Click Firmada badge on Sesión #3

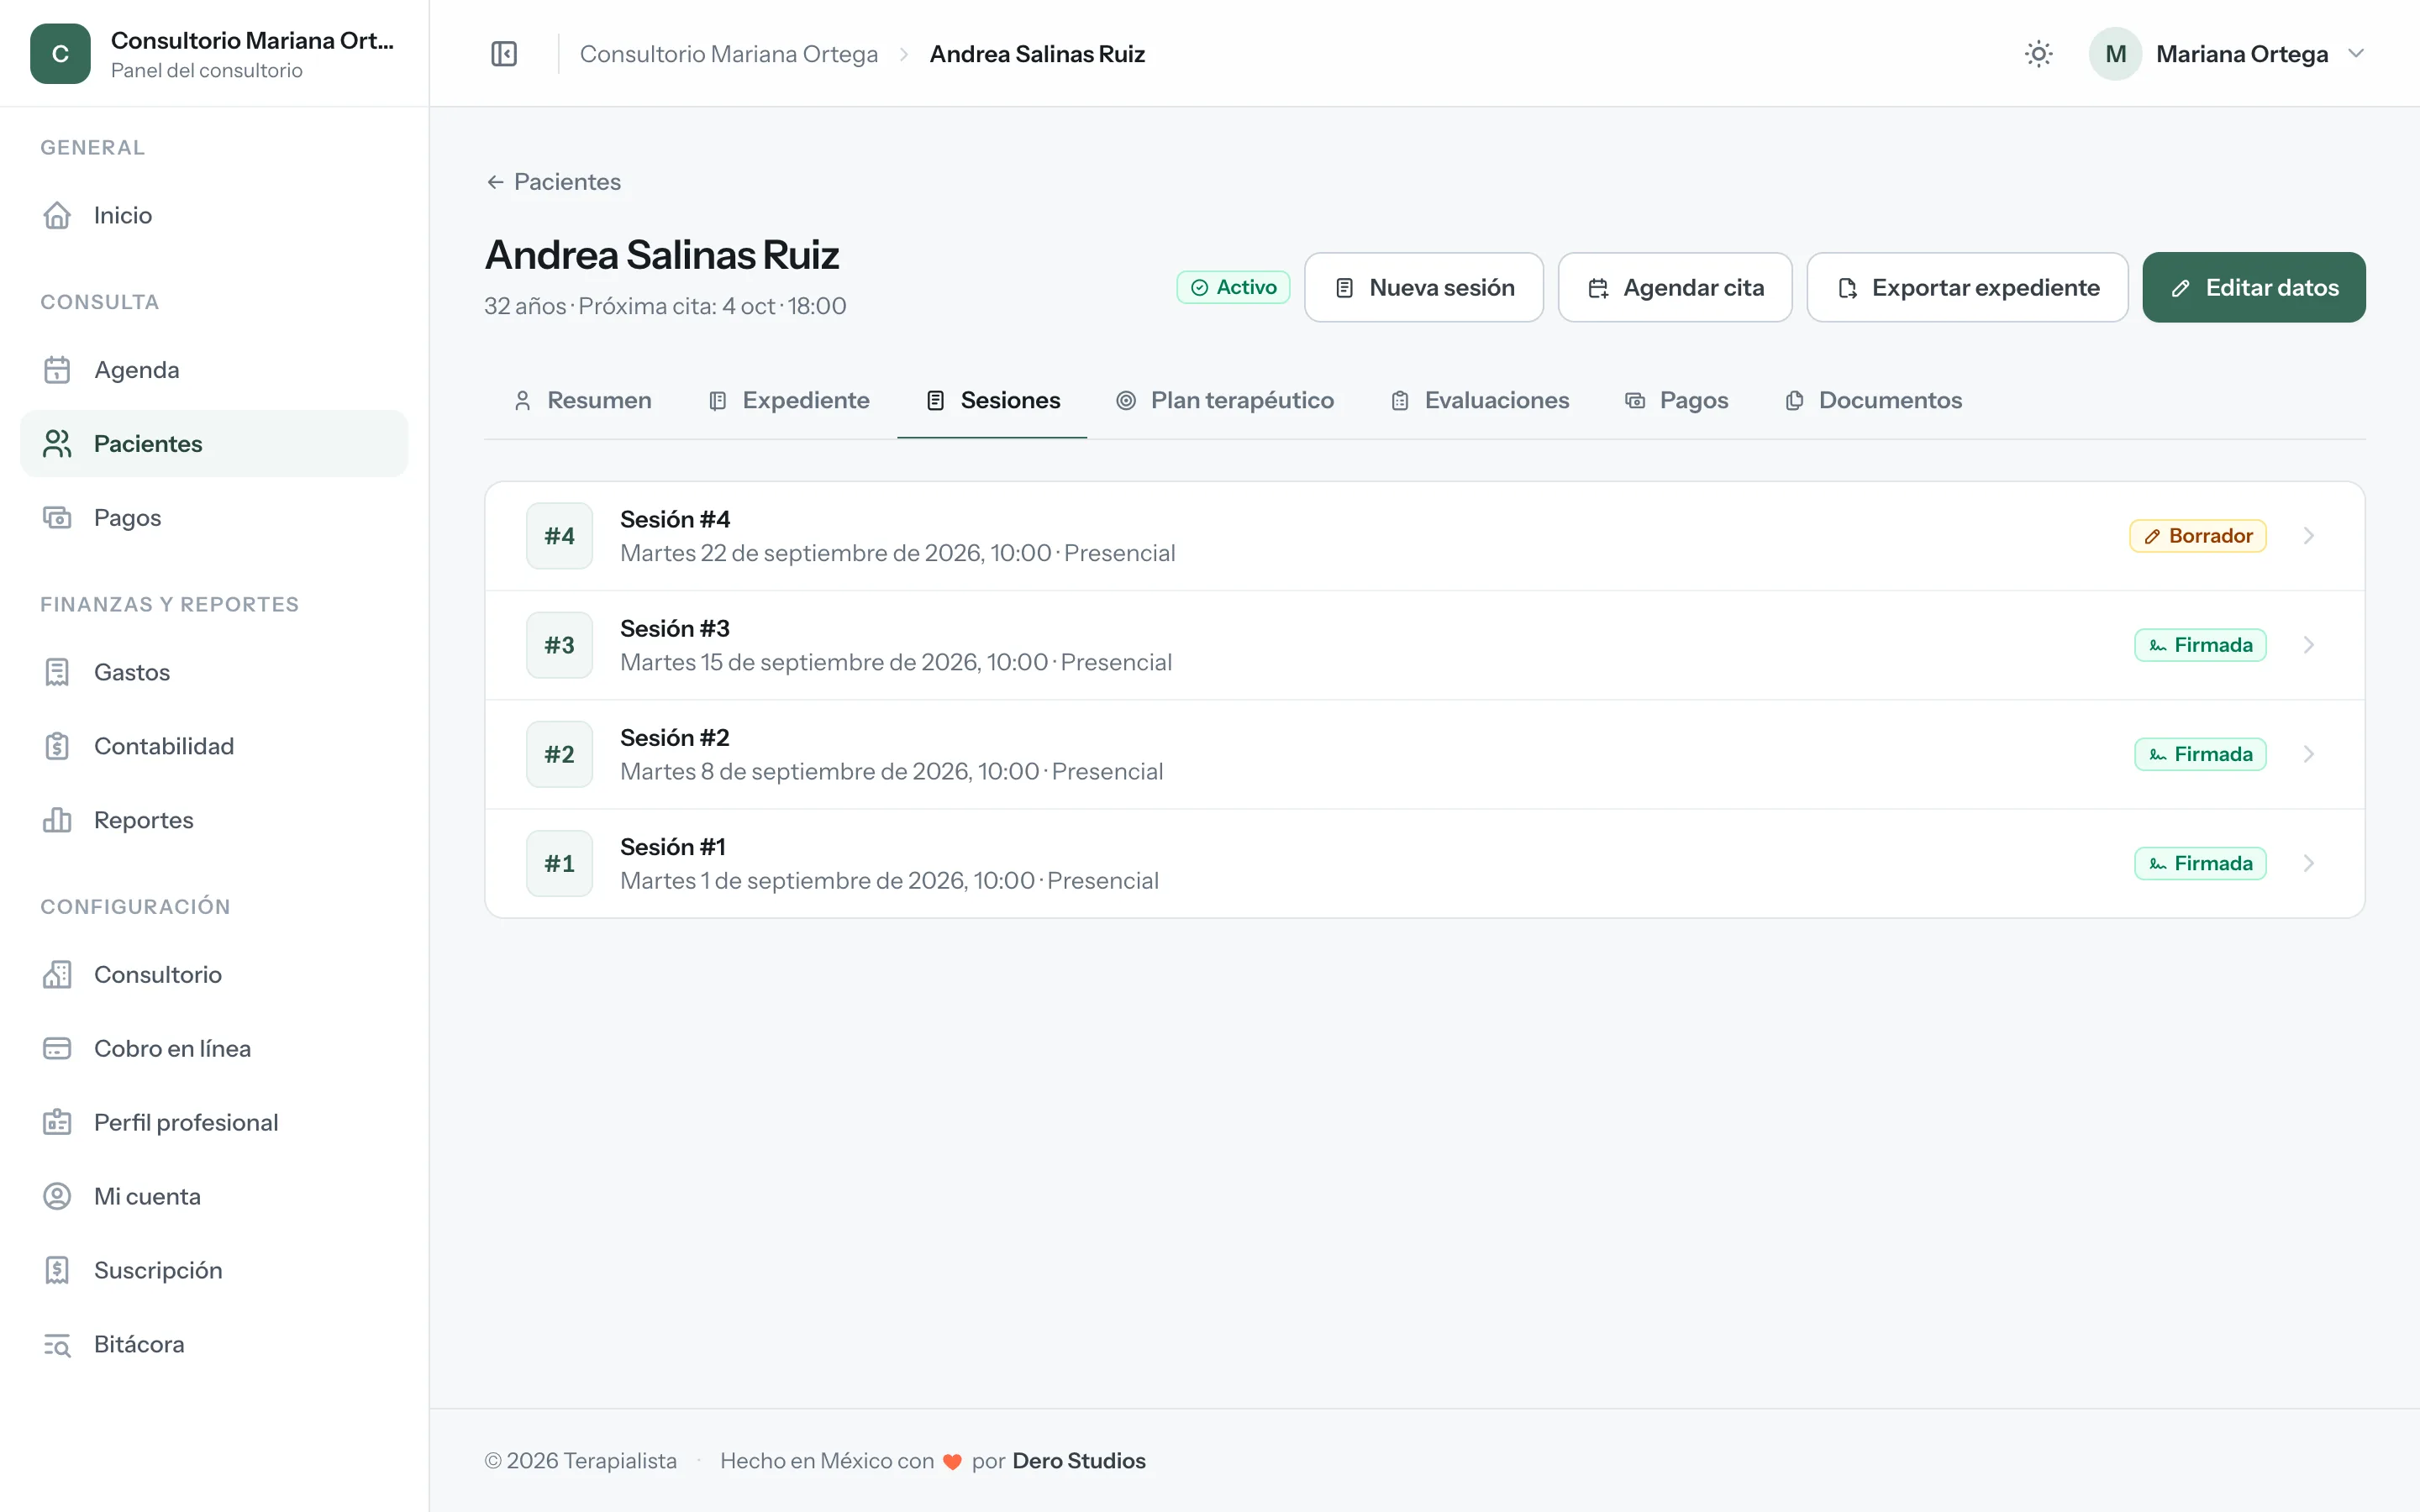[2200, 645]
